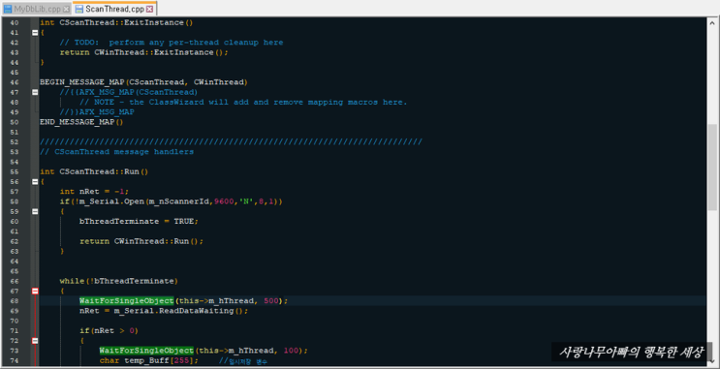This screenshot has height=369, width=720.
Task: Click 'nRet = m_Serial.ReadDataWaiting();' line
Action: [x=164, y=311]
